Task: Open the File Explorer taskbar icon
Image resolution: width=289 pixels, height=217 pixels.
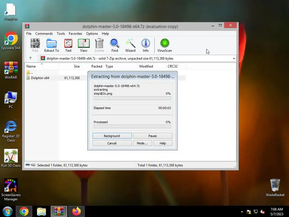Action: (41, 211)
